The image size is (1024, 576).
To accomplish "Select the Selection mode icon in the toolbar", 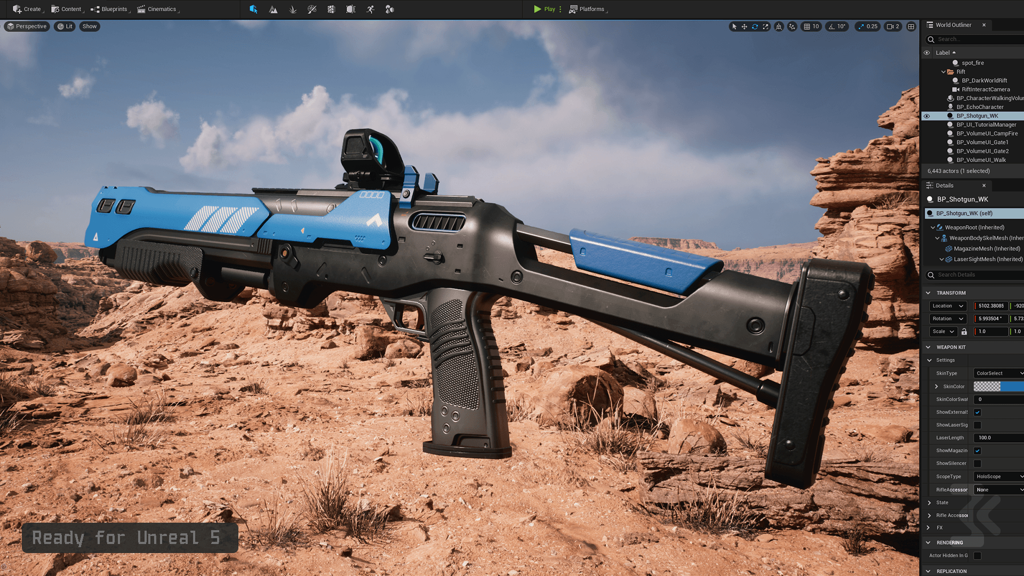I will (x=253, y=9).
